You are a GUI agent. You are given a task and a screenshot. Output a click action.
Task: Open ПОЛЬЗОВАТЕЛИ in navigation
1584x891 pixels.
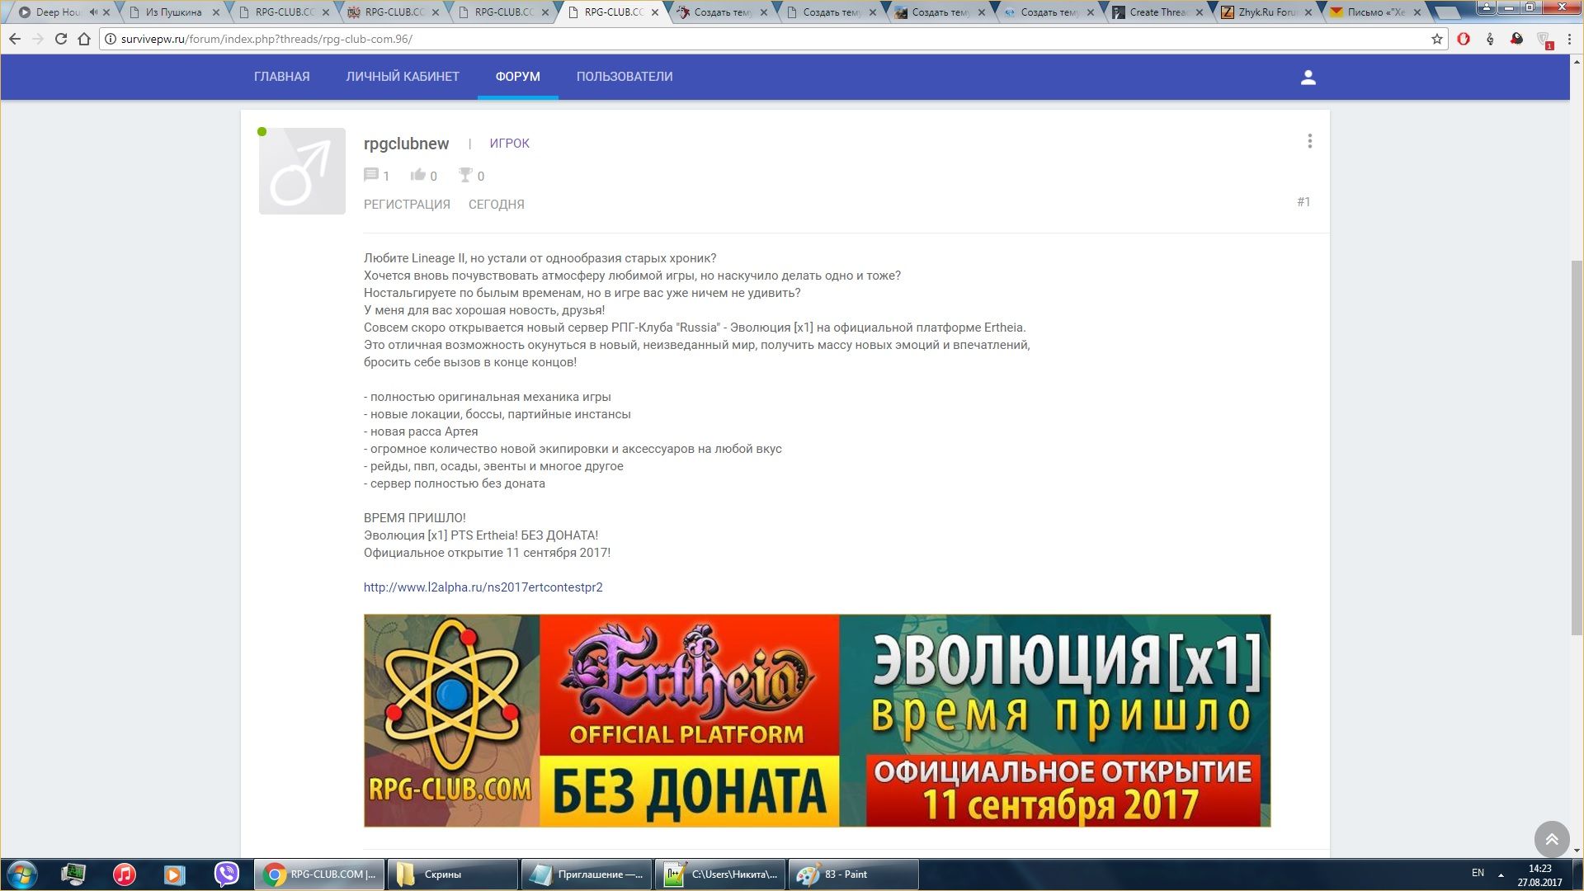pyautogui.click(x=625, y=77)
